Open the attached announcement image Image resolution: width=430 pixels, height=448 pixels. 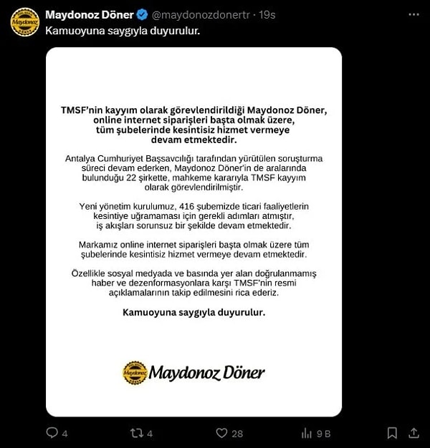(x=193, y=232)
